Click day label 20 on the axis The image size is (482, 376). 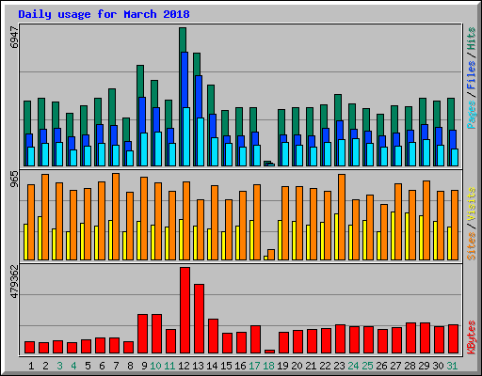pos(297,366)
